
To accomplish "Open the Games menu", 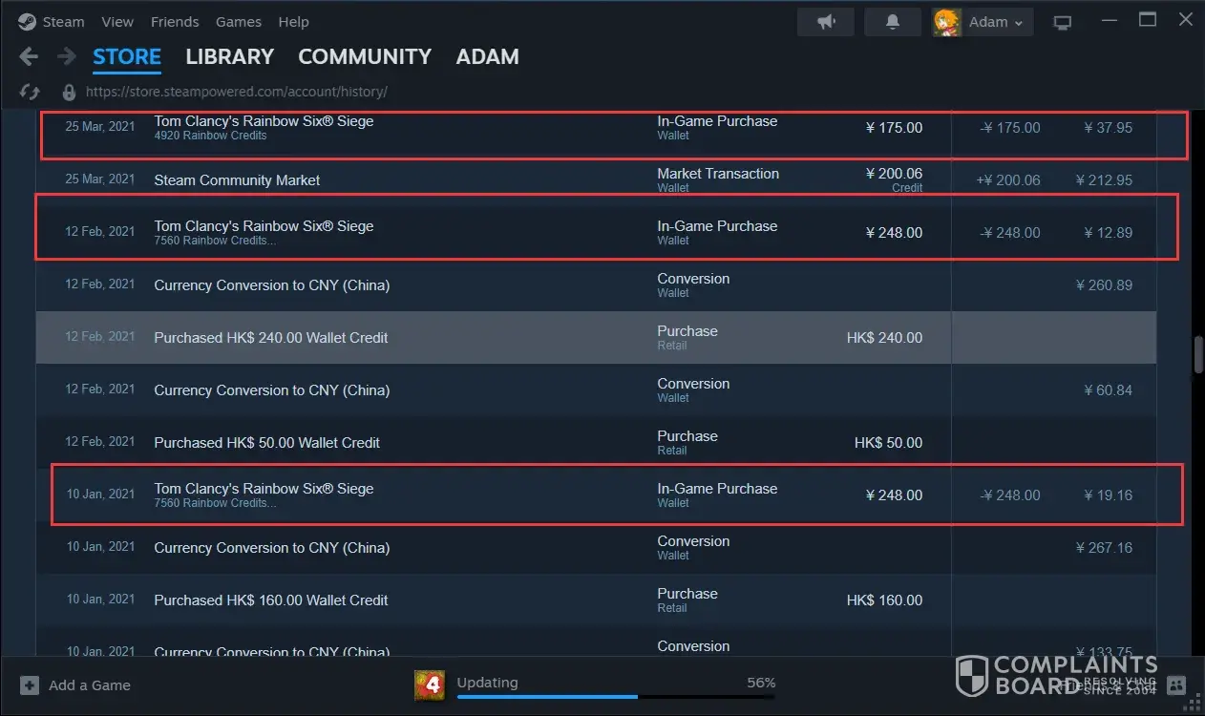I will (239, 22).
